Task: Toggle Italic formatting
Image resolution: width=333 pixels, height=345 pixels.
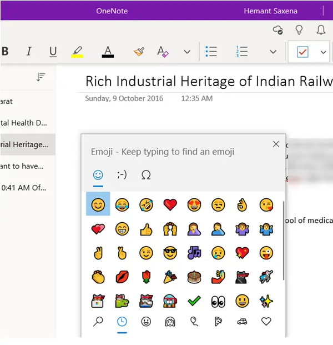Action: coord(29,52)
